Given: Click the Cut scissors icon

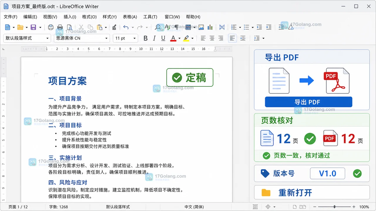Looking at the screenshot, I should click(81, 27).
